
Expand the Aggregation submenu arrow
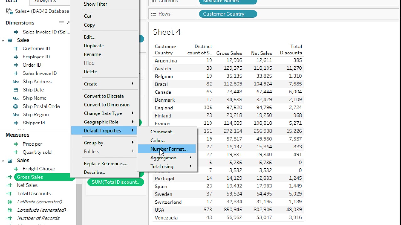tap(190, 157)
